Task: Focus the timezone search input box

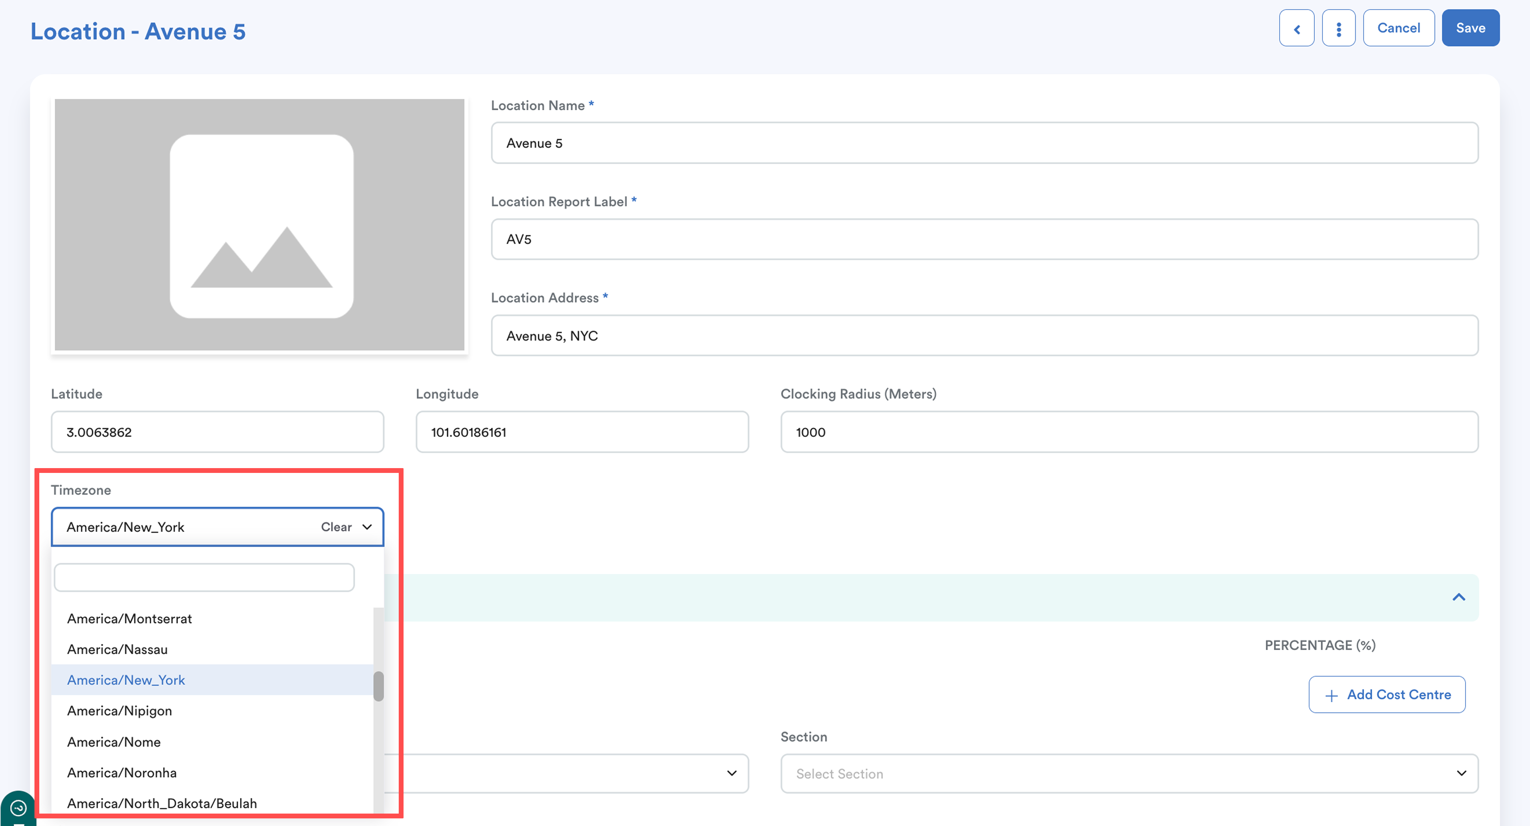Action: [x=204, y=577]
